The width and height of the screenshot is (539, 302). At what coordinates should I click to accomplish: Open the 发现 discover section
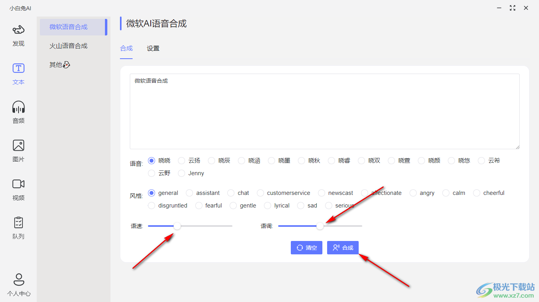point(19,35)
